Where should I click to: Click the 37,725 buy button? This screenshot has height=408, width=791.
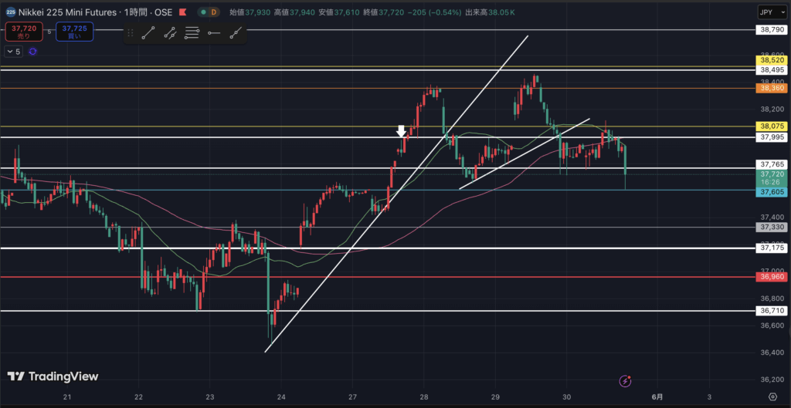click(x=74, y=32)
